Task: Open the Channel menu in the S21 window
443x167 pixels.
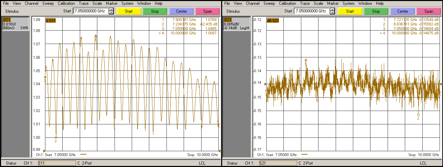Action: click(253, 3)
